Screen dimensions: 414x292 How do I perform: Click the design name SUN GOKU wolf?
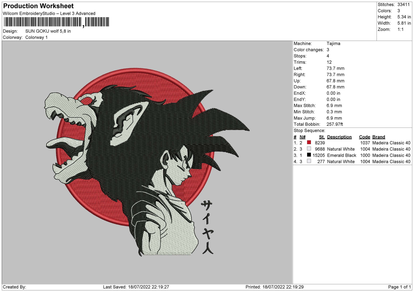(48, 31)
